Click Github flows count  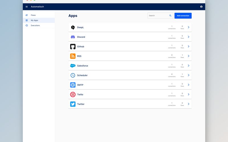coord(182,47)
